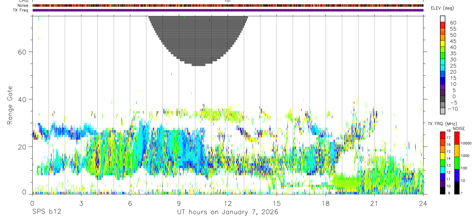Select the 14 label on the TX FRQ scale
This screenshot has height=220, width=476.
[448, 158]
